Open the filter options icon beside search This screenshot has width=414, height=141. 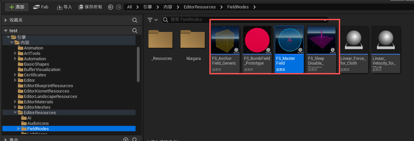152,20
